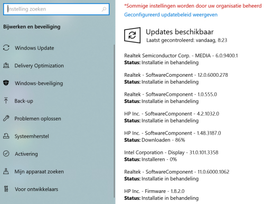Click the red organisatie beheerd notice
This screenshot has width=264, height=204.
tap(193, 6)
